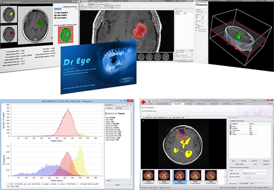Viewport: 274px width, 190px height.
Task: Toggle the CSF annotation checkbox
Action: point(230,132)
